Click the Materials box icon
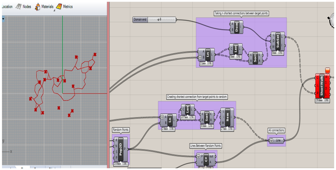The width and height of the screenshot is (336, 170). pos(37,7)
